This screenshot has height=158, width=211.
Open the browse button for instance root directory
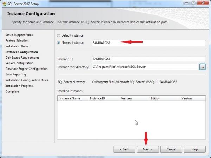[x=202, y=67]
